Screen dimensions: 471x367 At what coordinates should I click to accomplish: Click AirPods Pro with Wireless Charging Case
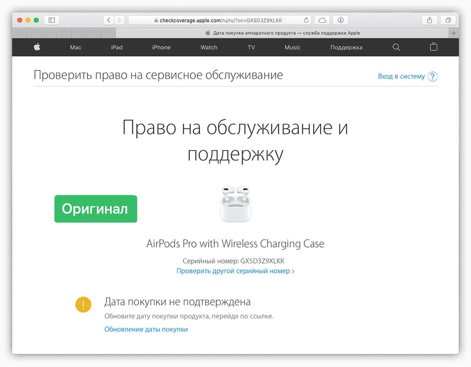pos(235,244)
